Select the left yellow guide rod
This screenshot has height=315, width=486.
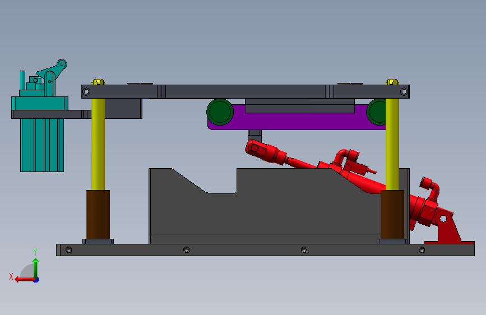coord(98,144)
